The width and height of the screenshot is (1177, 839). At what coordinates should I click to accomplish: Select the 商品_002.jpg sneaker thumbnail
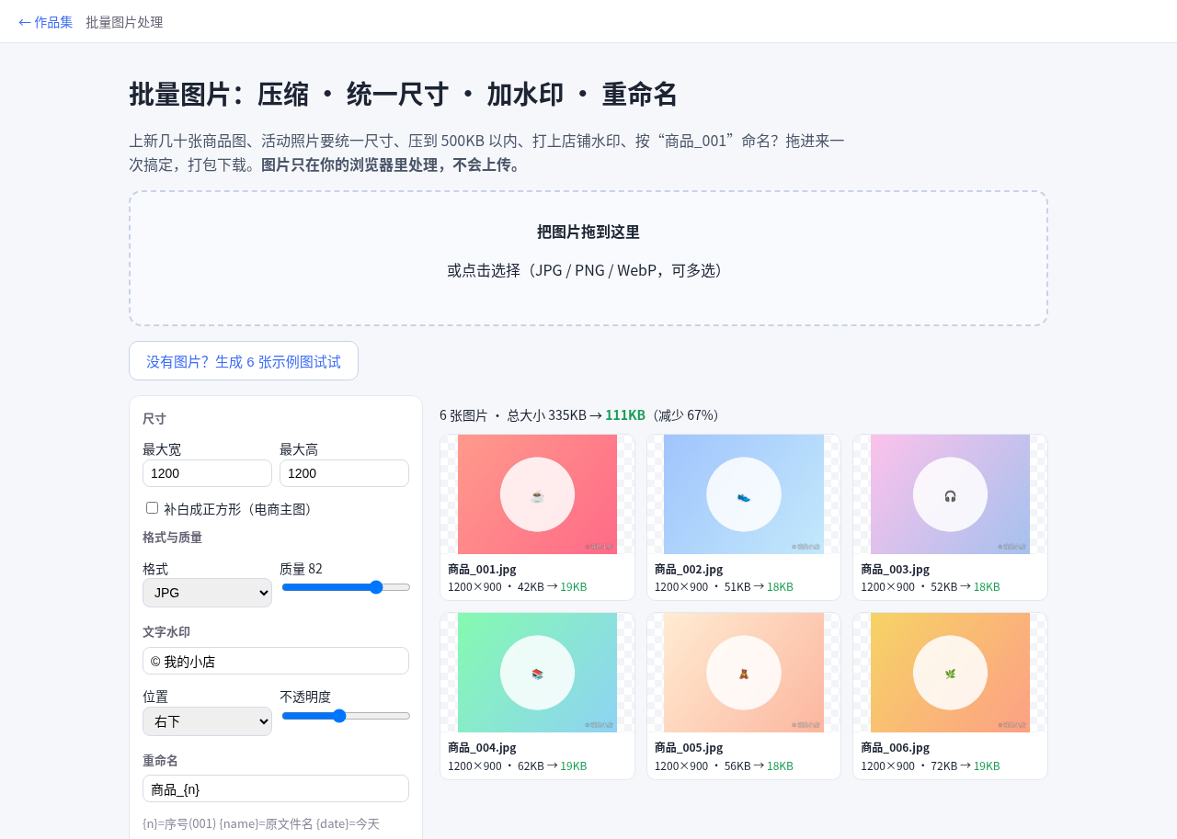744,494
